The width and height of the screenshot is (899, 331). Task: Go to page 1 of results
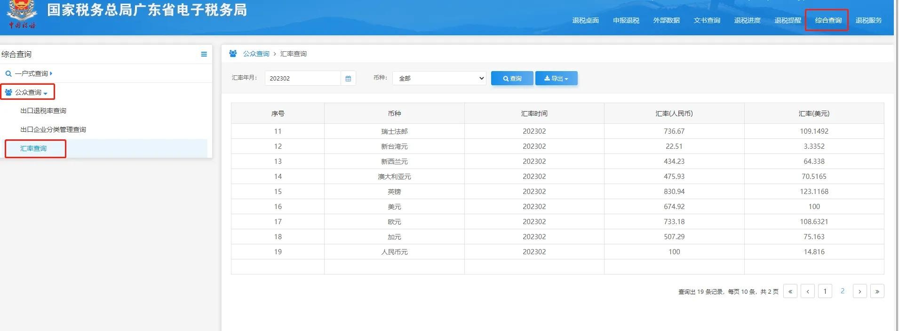coord(825,291)
